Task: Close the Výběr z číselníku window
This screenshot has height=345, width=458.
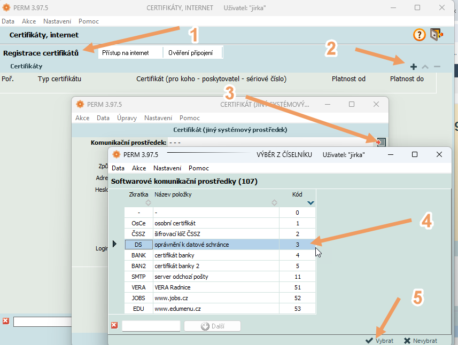Action: point(439,154)
